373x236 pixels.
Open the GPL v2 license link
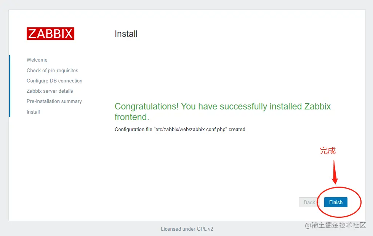click(x=205, y=229)
